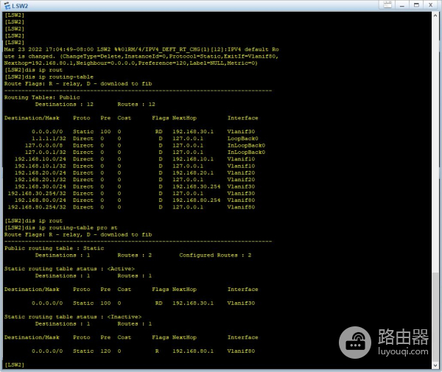The width and height of the screenshot is (442, 372).
Task: Click the '<Inactive>' static routing status line
Action: [x=71, y=317]
